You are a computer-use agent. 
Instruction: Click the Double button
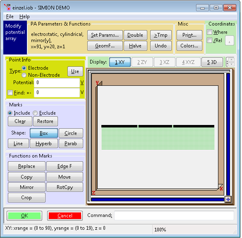pyautogui.click(x=135, y=35)
